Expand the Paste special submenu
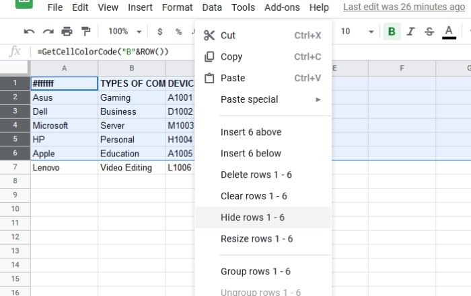The width and height of the screenshot is (471, 296). [270, 99]
